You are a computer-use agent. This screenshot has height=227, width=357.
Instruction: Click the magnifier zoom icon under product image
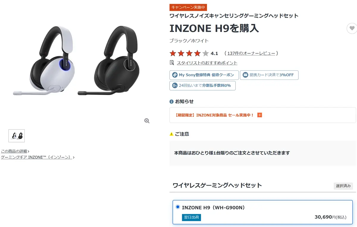(147, 121)
